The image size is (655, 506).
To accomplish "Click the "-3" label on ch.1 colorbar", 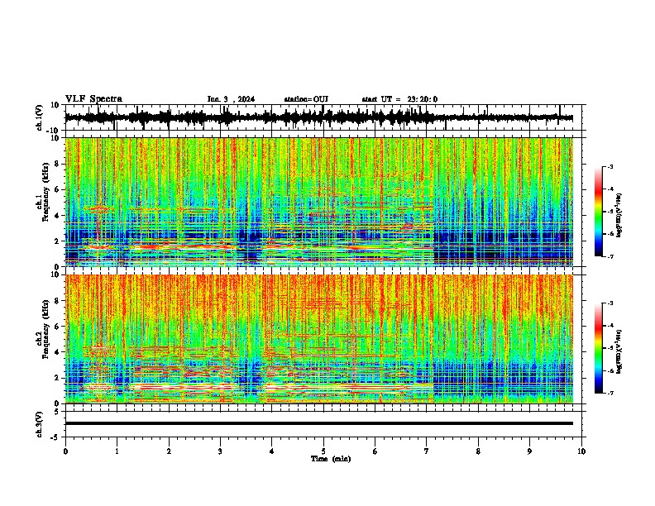I will (610, 166).
